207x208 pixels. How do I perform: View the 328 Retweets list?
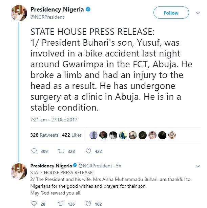click(44, 135)
